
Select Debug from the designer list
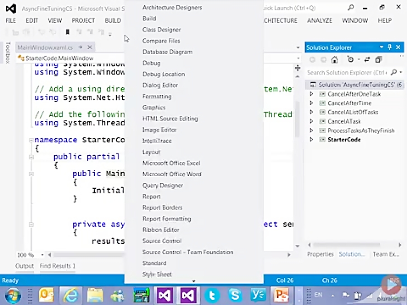coord(151,63)
